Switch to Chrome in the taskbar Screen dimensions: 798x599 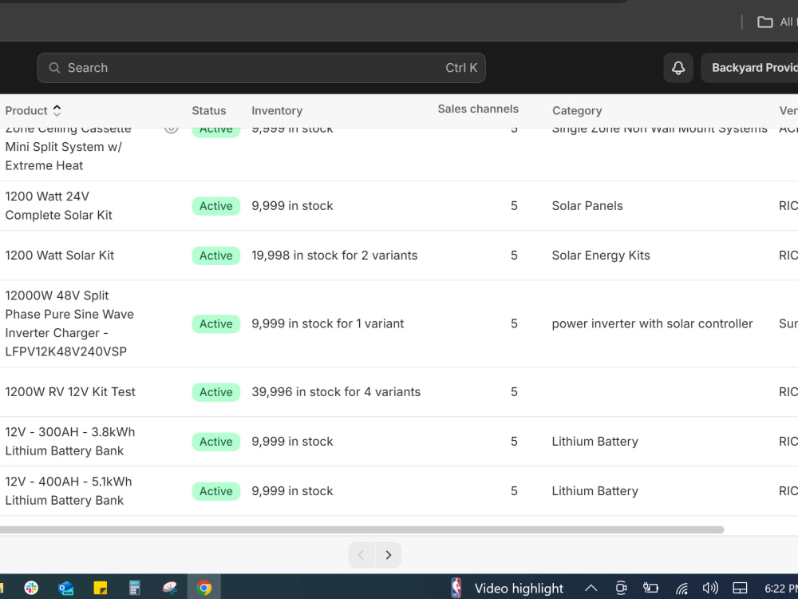[x=204, y=588]
